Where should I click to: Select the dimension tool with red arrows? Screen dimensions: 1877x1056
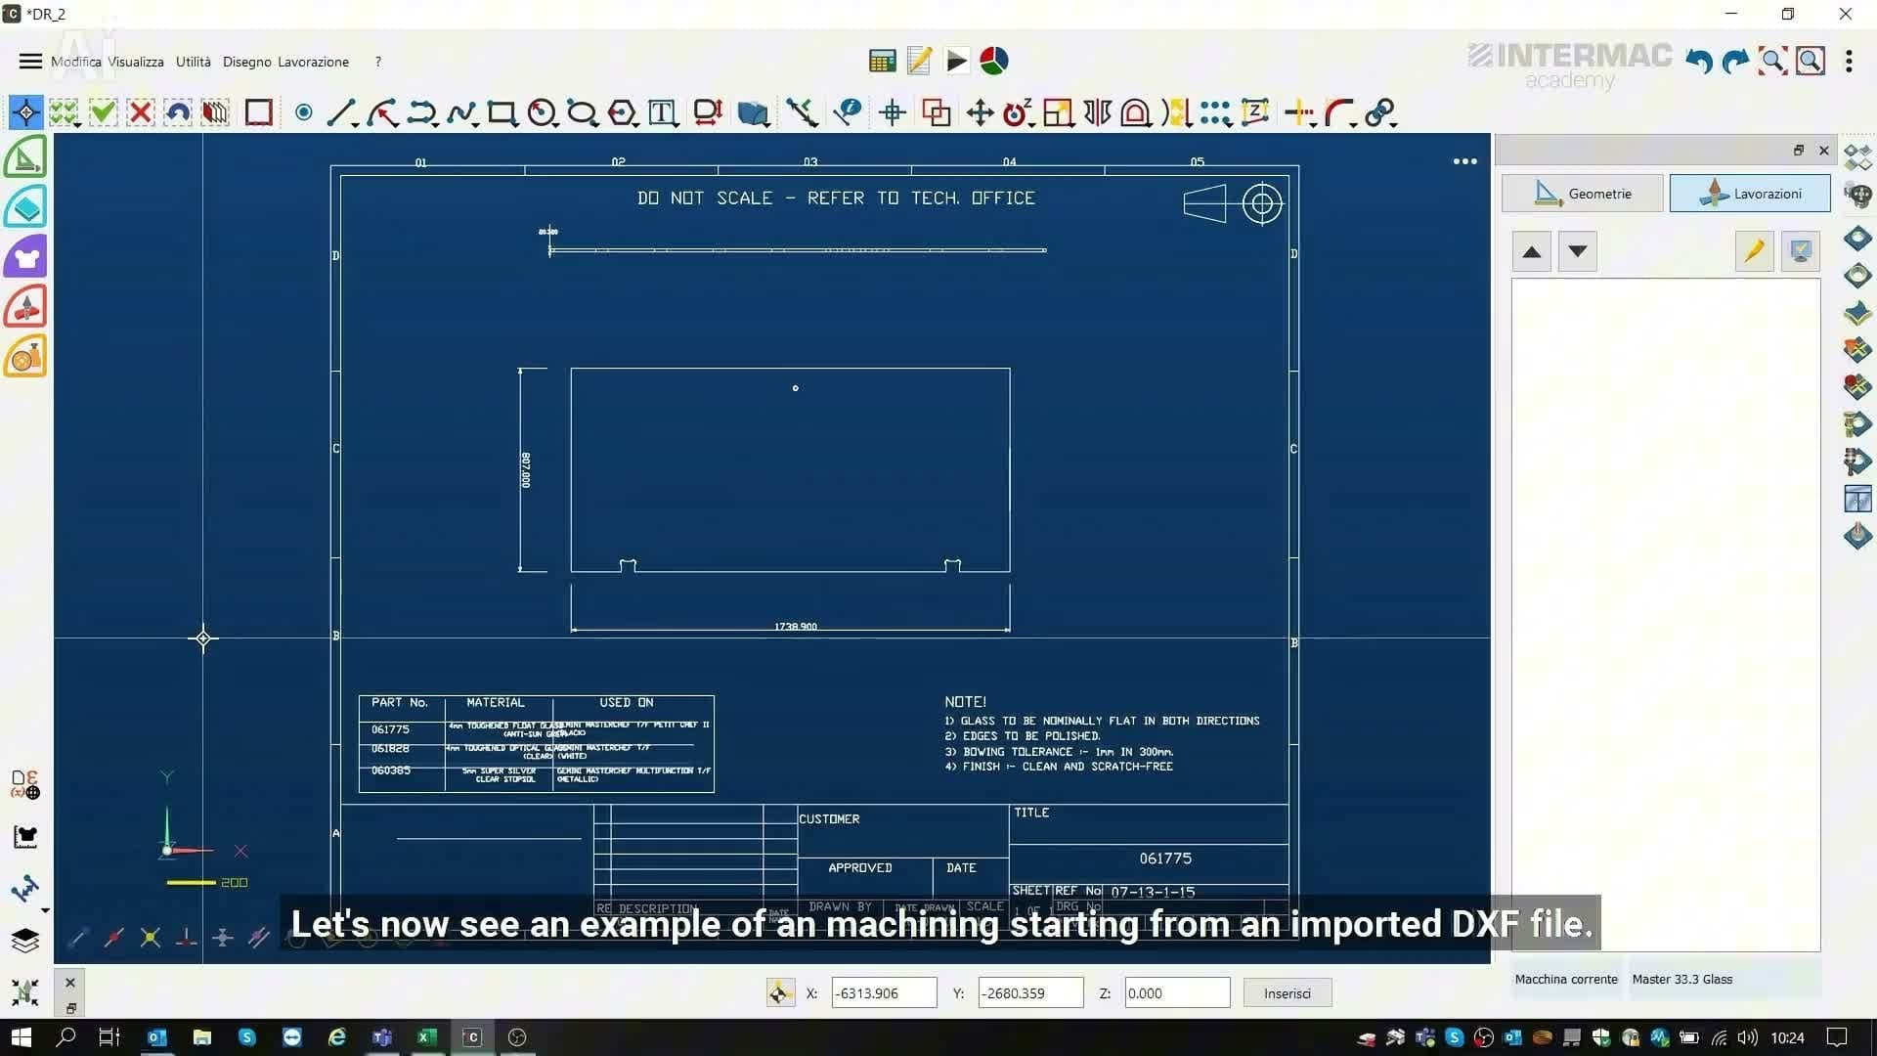(x=707, y=112)
